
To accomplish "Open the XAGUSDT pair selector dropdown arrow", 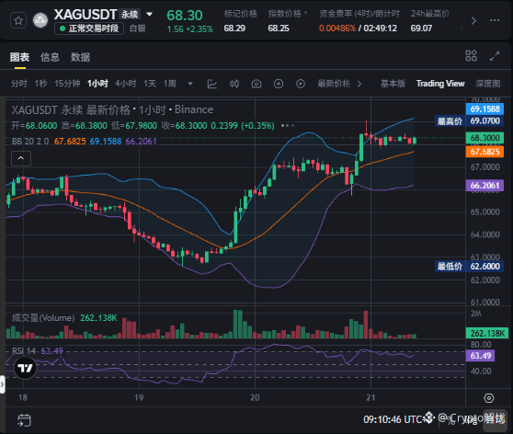I will click(x=149, y=15).
